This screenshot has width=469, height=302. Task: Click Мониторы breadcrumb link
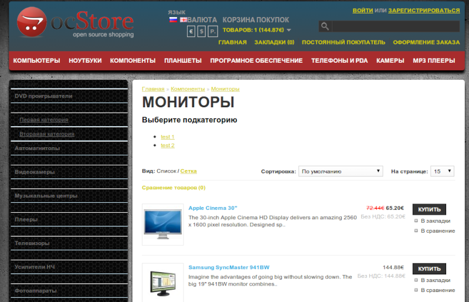[225, 89]
